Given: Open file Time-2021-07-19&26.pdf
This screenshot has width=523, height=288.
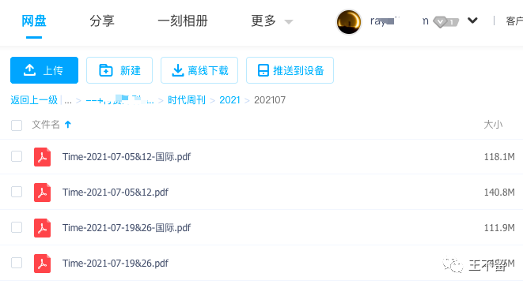Looking at the screenshot, I should pos(116,264).
